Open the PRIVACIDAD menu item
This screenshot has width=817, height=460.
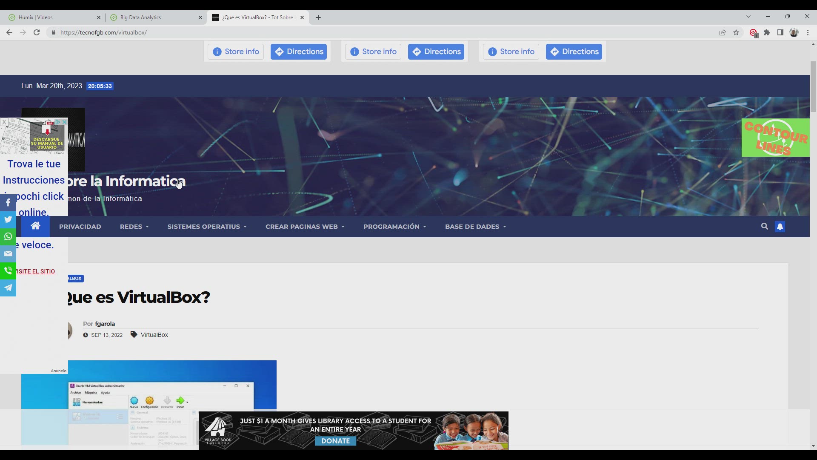coord(80,227)
